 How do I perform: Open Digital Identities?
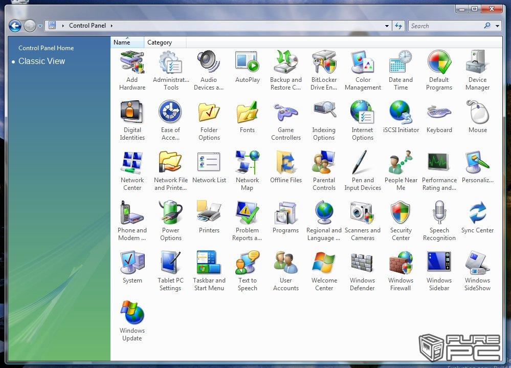coord(132,121)
